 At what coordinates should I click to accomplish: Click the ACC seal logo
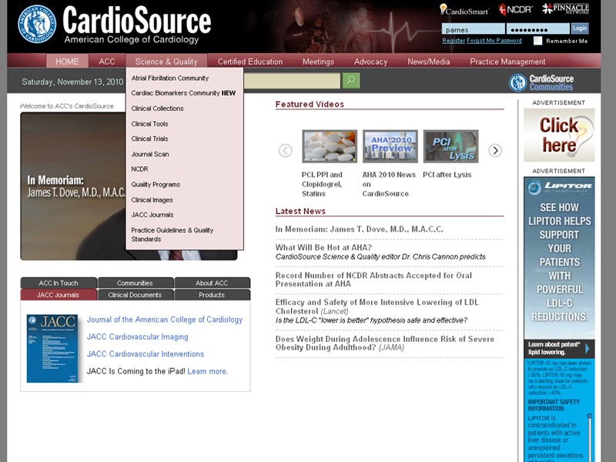[x=37, y=24]
